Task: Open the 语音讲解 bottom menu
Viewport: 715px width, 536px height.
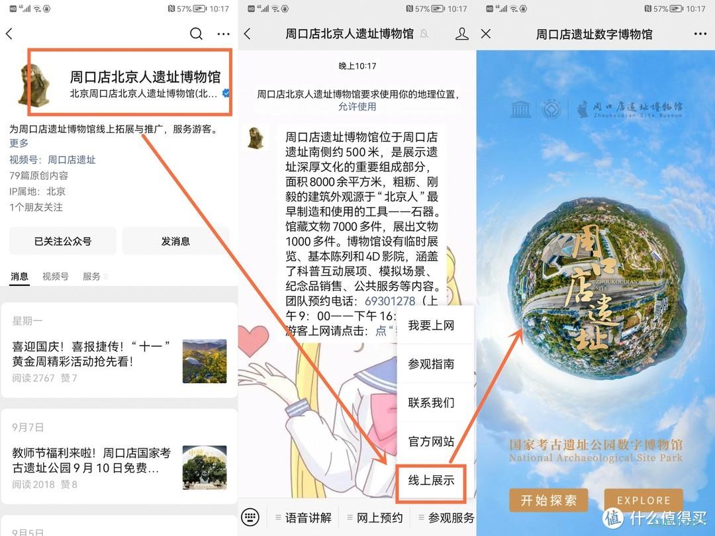Action: [304, 517]
